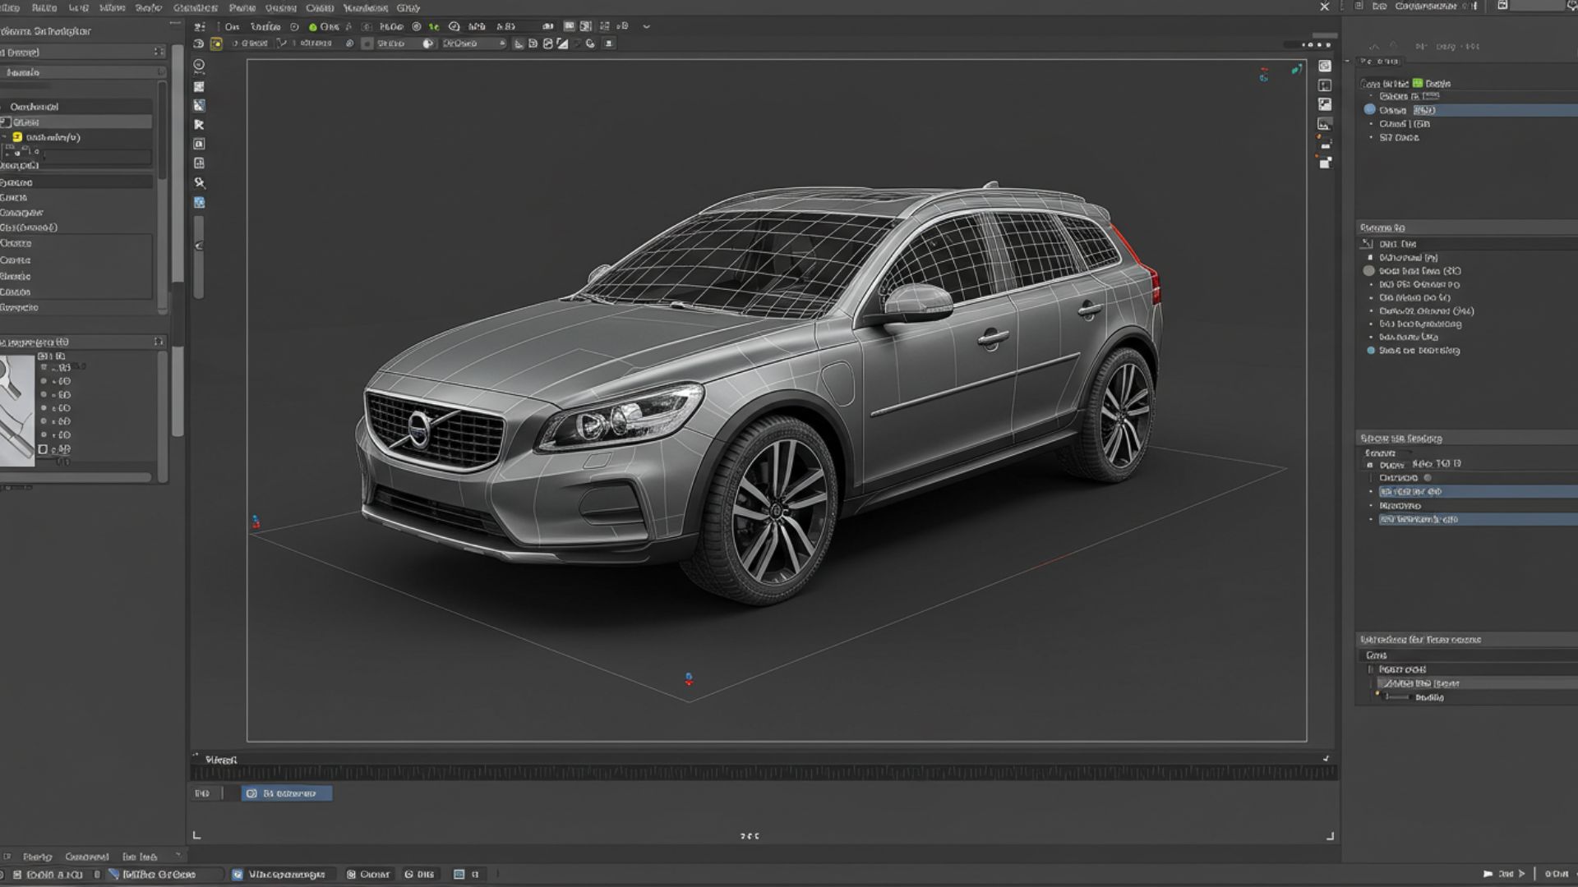Click the highlighted blue entry in the lower right panel
Screen dimensions: 1578x887
[x=1471, y=491]
